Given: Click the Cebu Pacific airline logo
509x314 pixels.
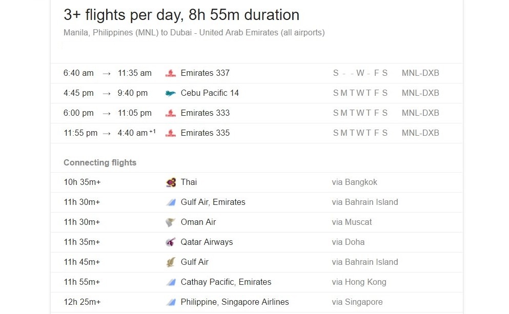Looking at the screenshot, I should pyautogui.click(x=171, y=93).
